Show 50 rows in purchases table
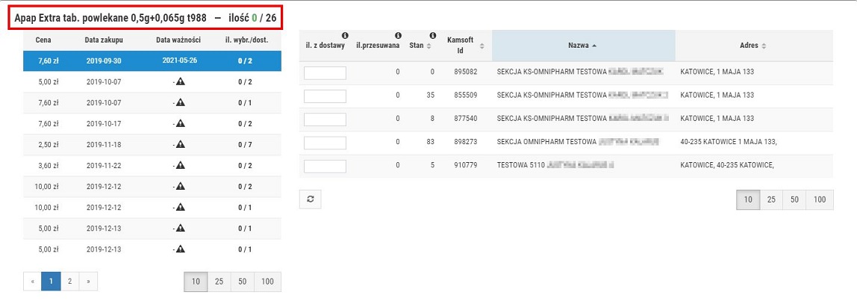The width and height of the screenshot is (857, 307). click(242, 282)
